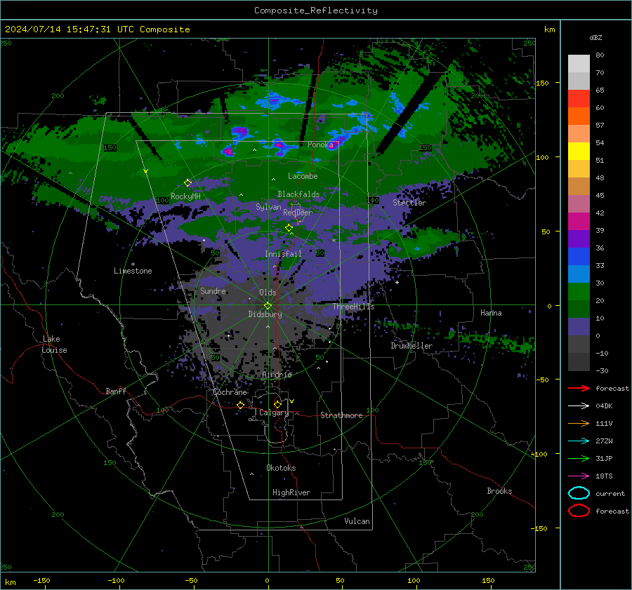
Task: Click the RedDeer city label
Action: [298, 213]
